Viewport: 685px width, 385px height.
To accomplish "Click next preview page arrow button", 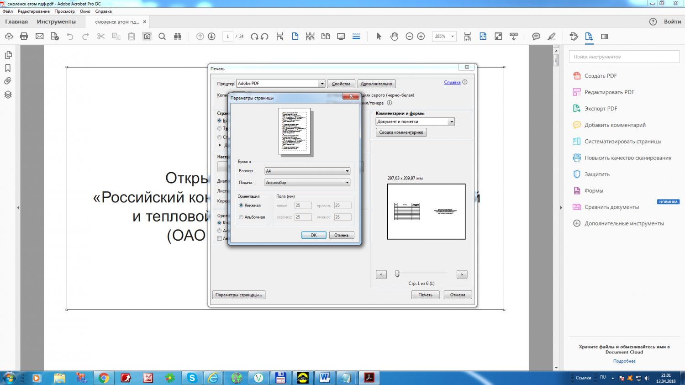I will 462,274.
